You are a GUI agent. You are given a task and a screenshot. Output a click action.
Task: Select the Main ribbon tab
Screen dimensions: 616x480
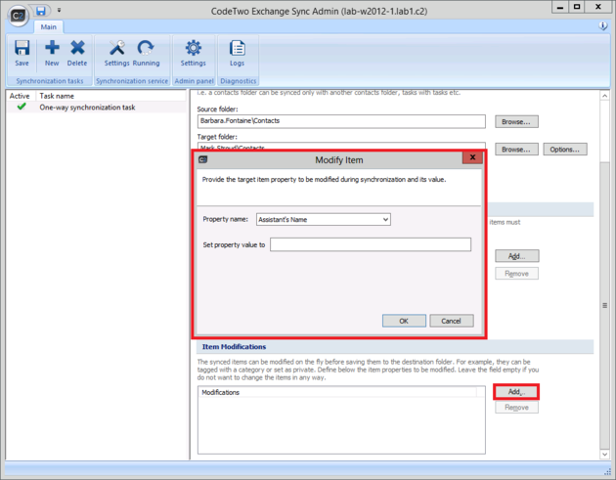(48, 26)
